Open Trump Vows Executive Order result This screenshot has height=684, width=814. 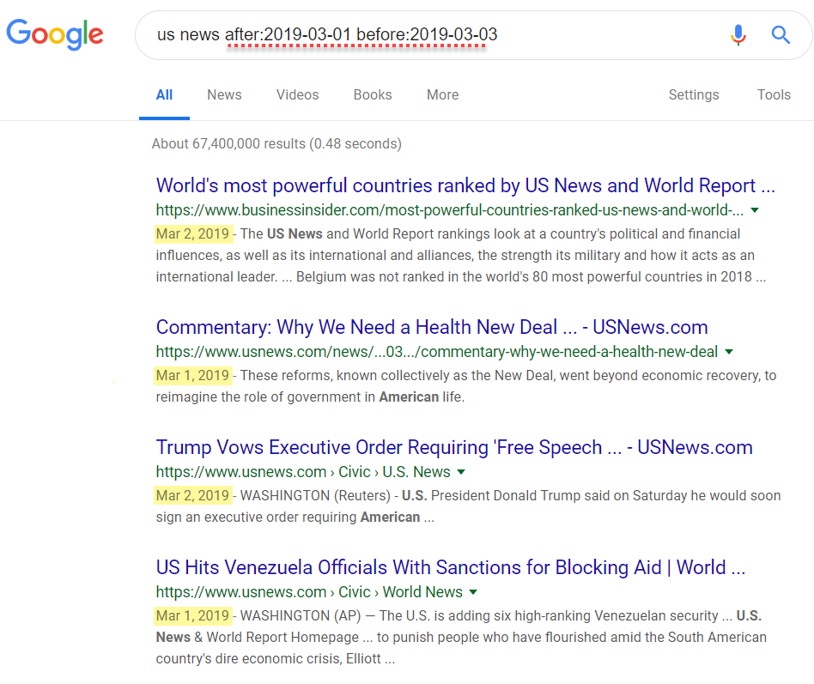(454, 447)
